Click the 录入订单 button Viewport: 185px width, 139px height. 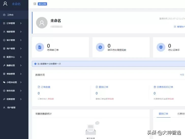(x=42, y=4)
